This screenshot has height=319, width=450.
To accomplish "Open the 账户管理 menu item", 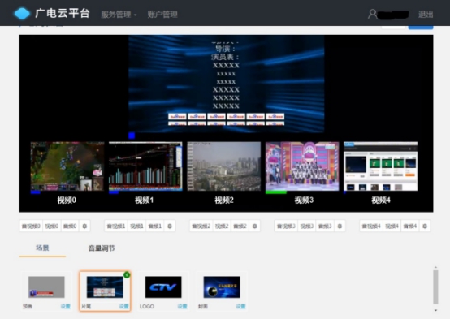I will click(162, 15).
